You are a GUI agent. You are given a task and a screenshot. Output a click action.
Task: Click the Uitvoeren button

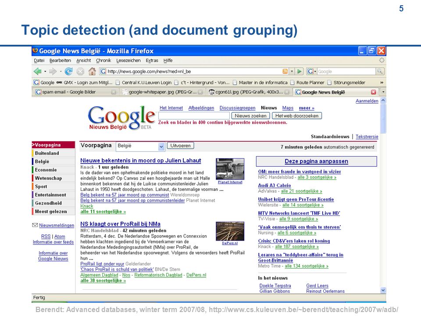[x=180, y=146]
